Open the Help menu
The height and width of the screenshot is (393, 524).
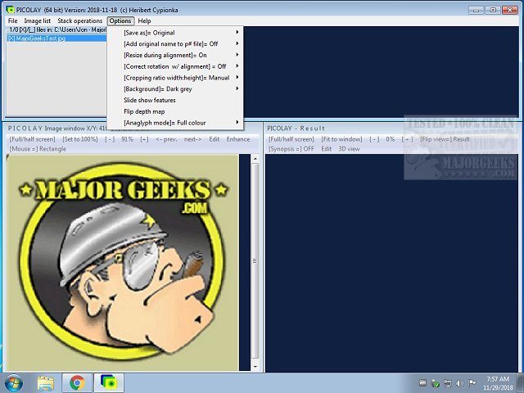pos(144,20)
